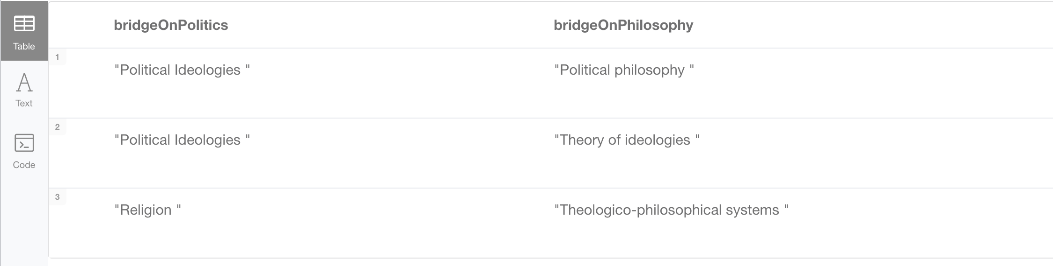Click "Political Ideologies" cell in second row
This screenshot has height=266, width=1053.
tap(182, 140)
